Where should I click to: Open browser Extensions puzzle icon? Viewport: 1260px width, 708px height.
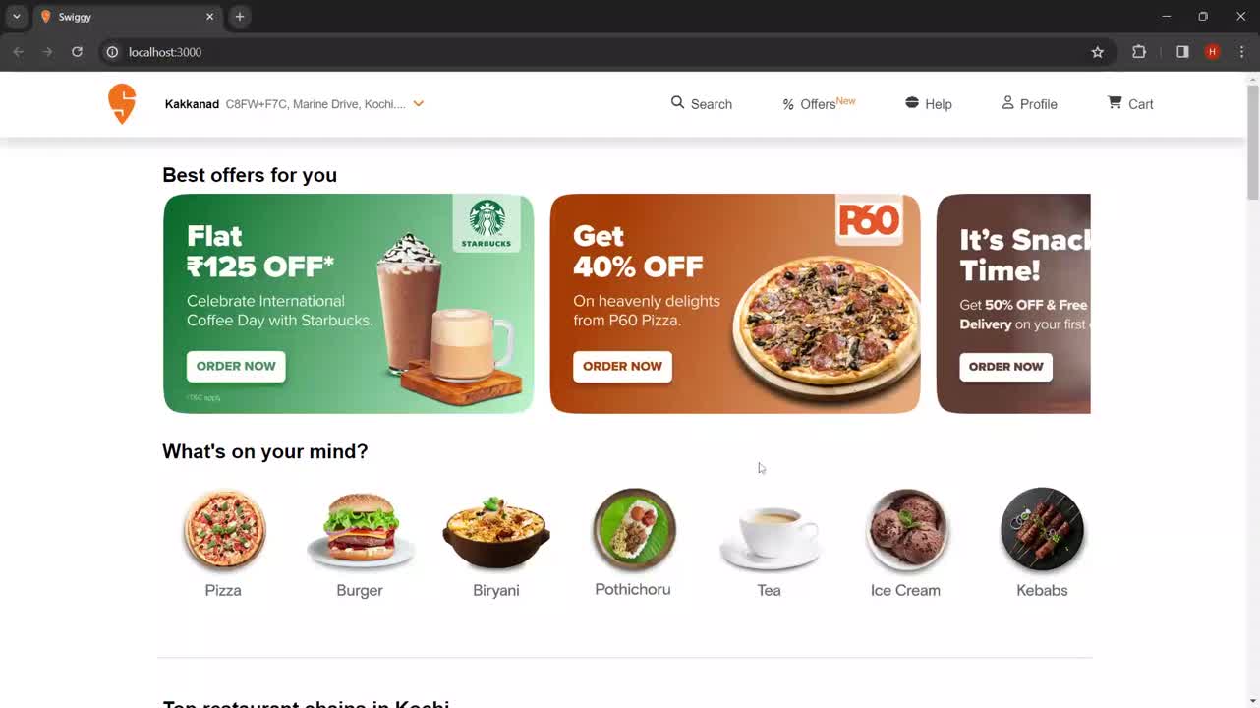point(1139,52)
